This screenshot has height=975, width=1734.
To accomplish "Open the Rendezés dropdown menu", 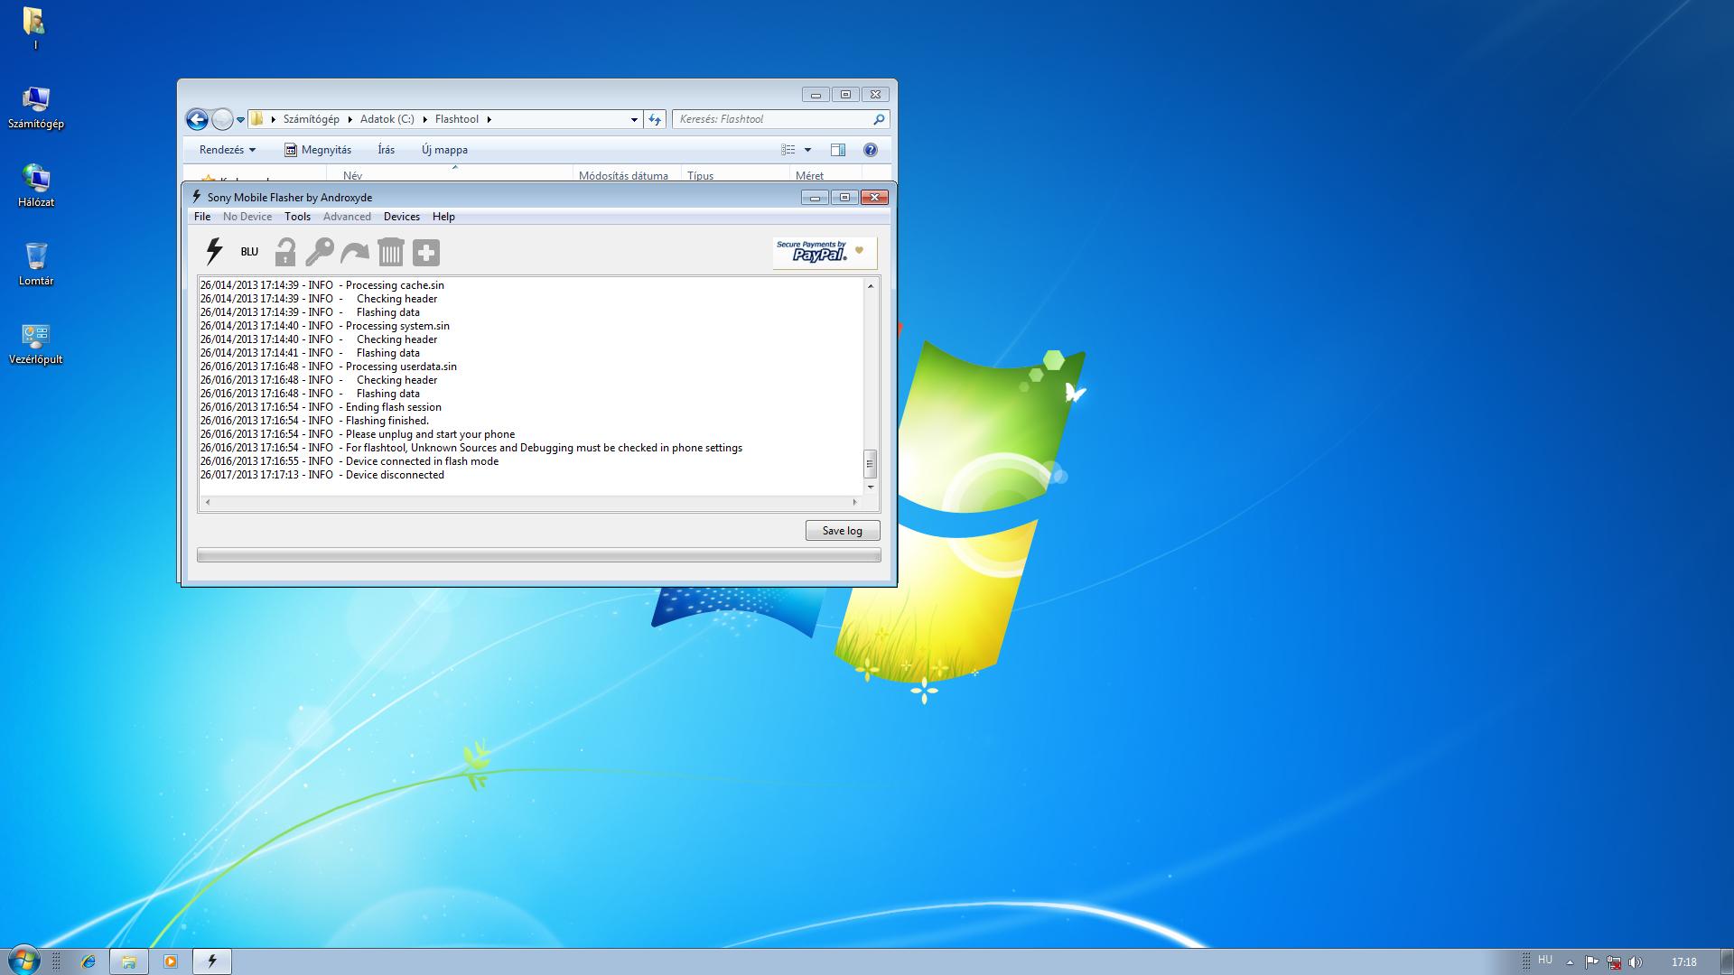I will [228, 150].
